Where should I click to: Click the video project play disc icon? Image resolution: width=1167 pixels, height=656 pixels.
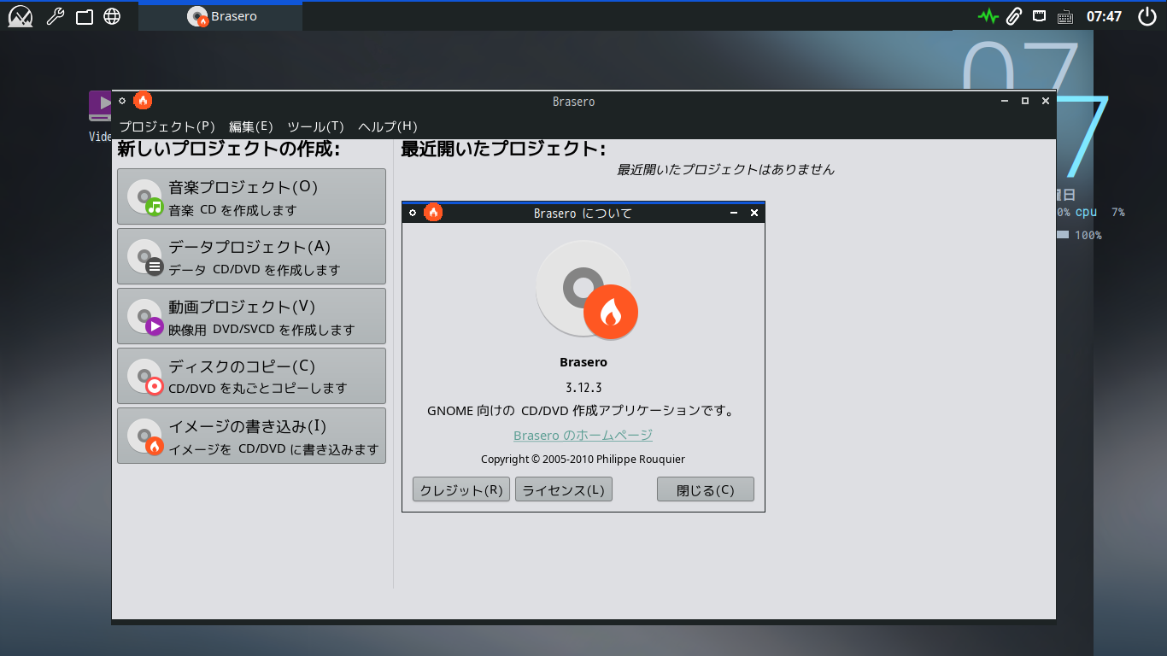[145, 317]
